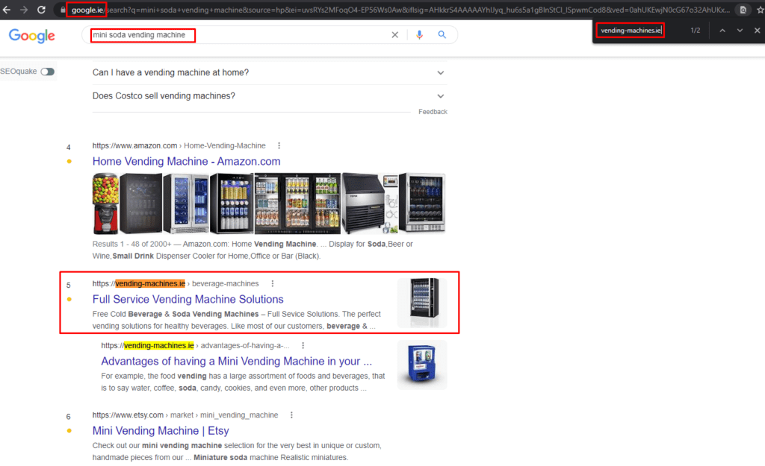Open the ice maker machine thumbnail in Amazon result
765x466 pixels.
coord(369,204)
